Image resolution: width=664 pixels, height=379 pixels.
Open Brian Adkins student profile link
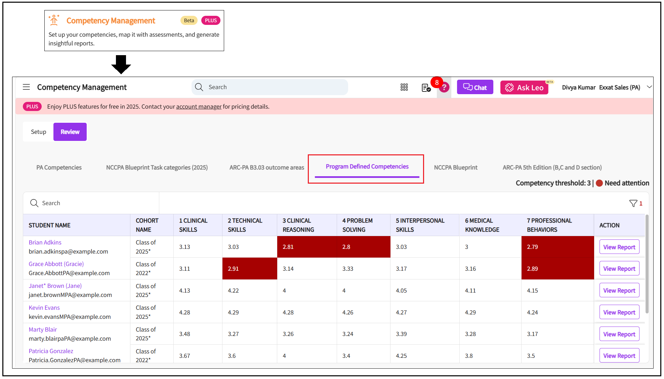45,242
